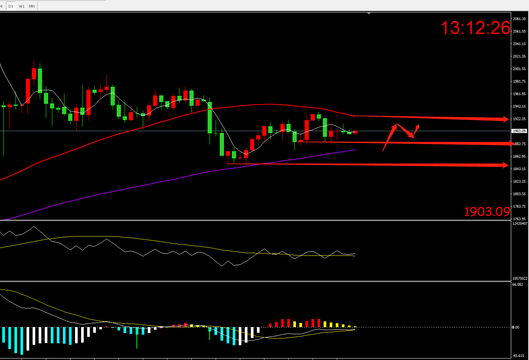Click the 2021.35 price scale label
The image size is (529, 360).
tap(519, 56)
